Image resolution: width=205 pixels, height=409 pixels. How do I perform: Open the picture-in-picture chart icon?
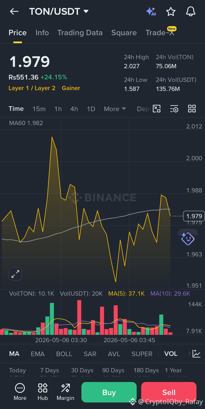[157, 109]
